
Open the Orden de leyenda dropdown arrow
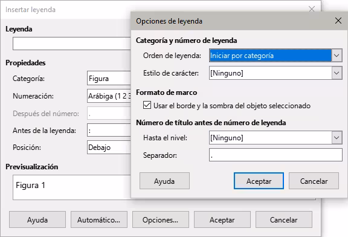[337, 55]
